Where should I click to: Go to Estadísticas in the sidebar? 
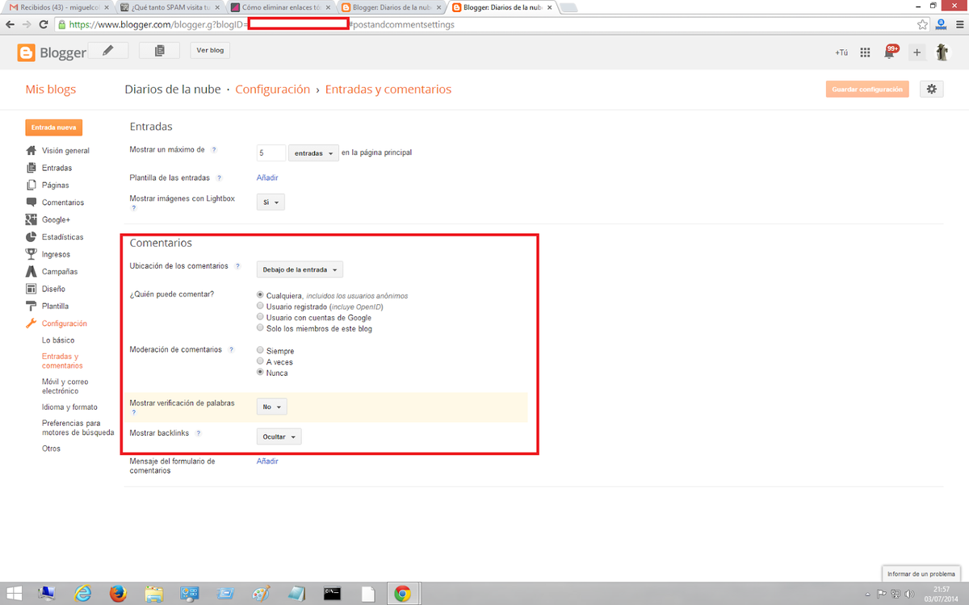(x=62, y=237)
